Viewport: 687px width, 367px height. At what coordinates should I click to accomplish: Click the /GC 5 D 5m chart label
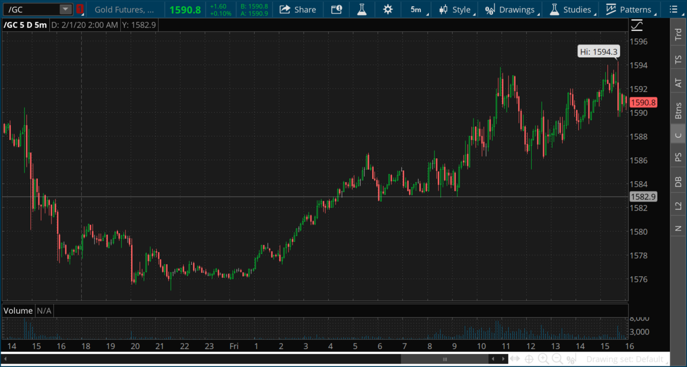pyautogui.click(x=25, y=25)
